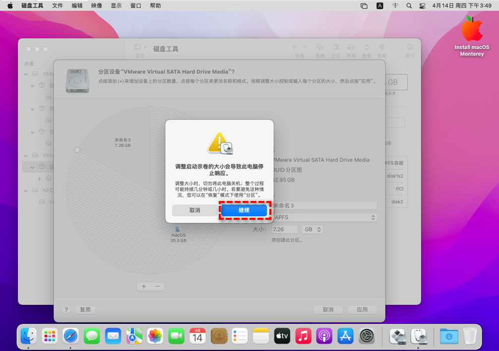This screenshot has width=499, height=351.
Task: Collapse the highlighted container row chevron
Action: coord(32,167)
